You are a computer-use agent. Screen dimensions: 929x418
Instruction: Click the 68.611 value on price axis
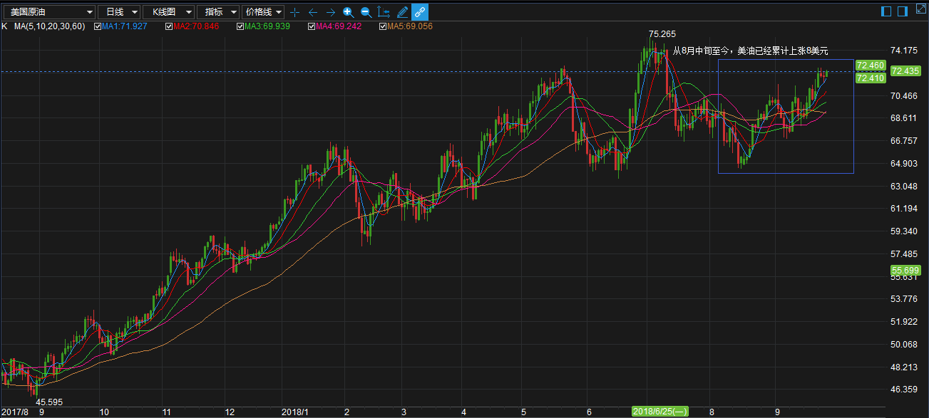coord(905,118)
